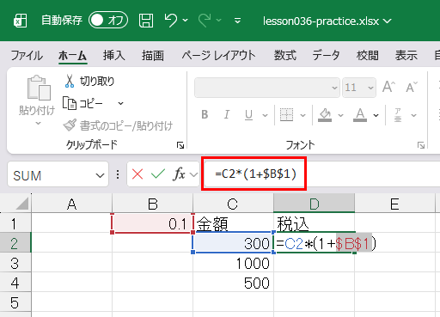Click the 貼り付け paste clipboard icon
The image size is (440, 317).
(x=39, y=88)
